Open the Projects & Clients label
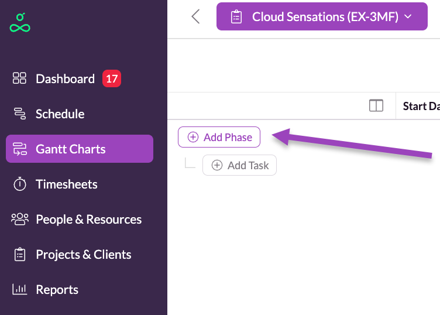Image resolution: width=440 pixels, height=315 pixels. pyautogui.click(x=84, y=254)
